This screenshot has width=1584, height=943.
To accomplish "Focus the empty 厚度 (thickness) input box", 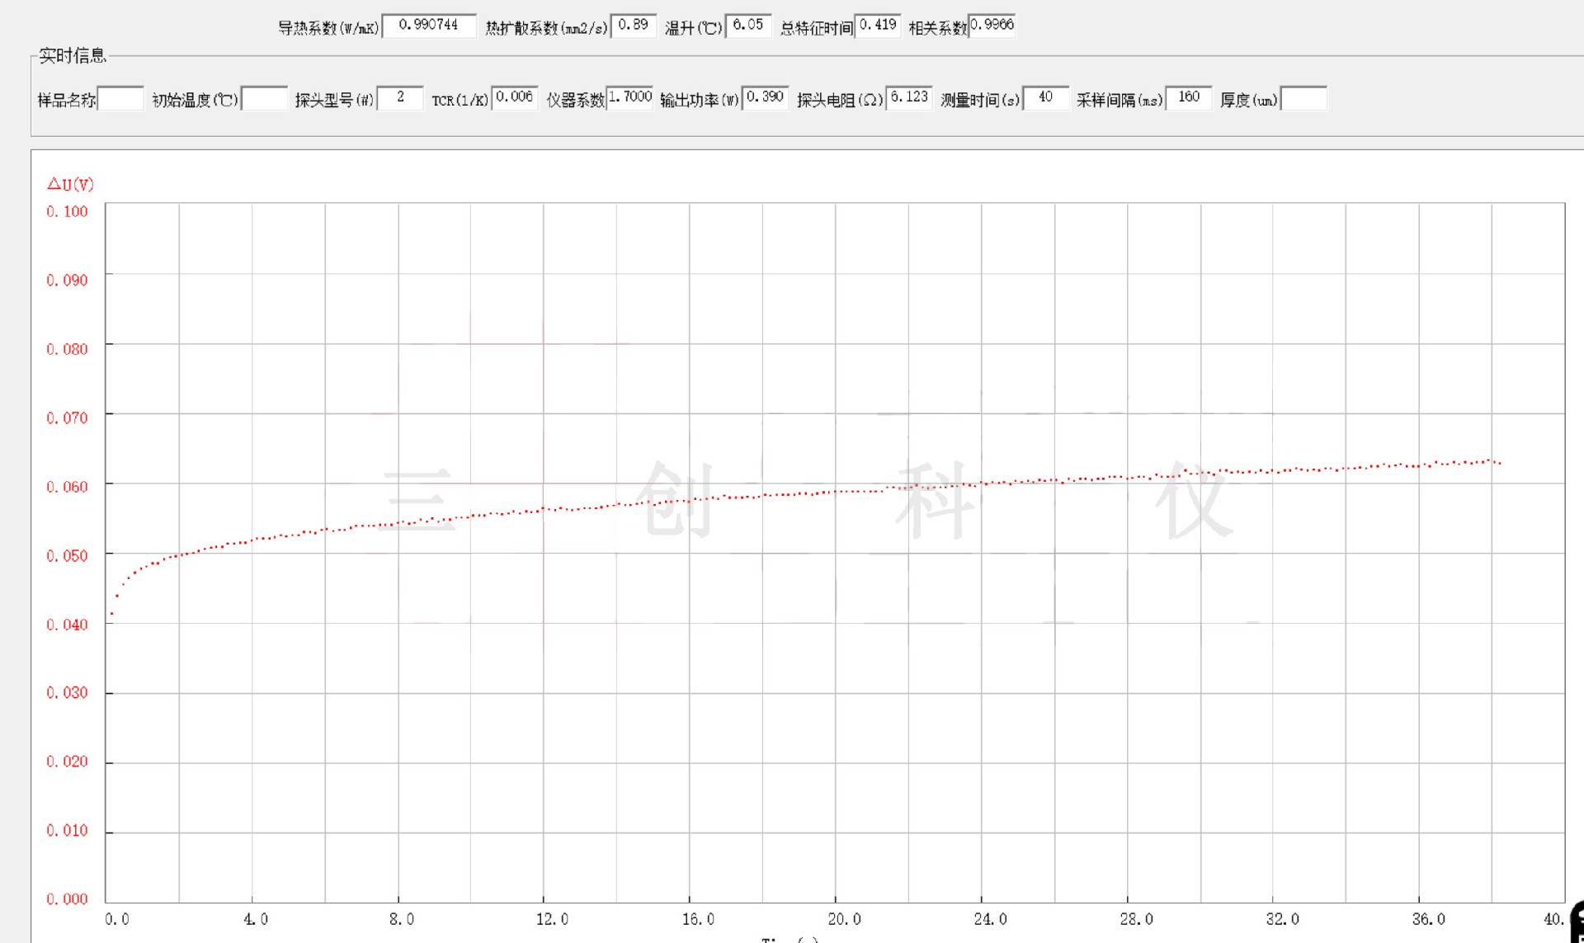I will click(x=1303, y=99).
